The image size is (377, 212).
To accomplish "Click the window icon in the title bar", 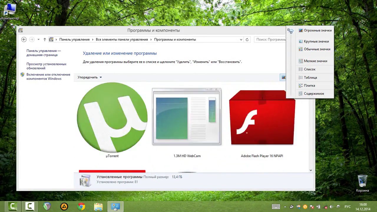I will (20, 30).
